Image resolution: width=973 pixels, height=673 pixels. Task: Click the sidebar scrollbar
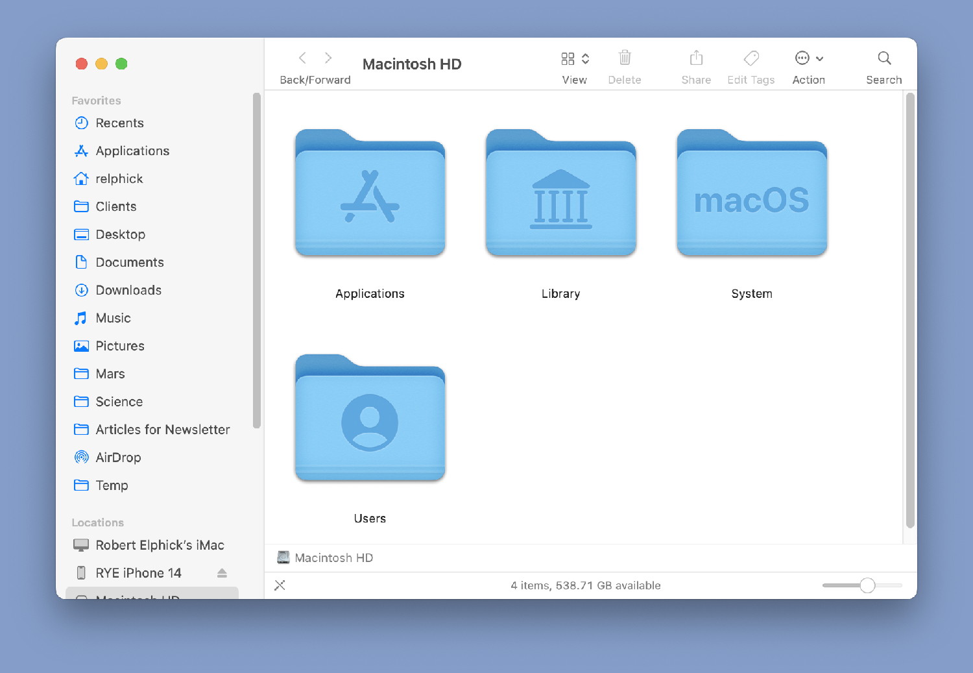257,261
